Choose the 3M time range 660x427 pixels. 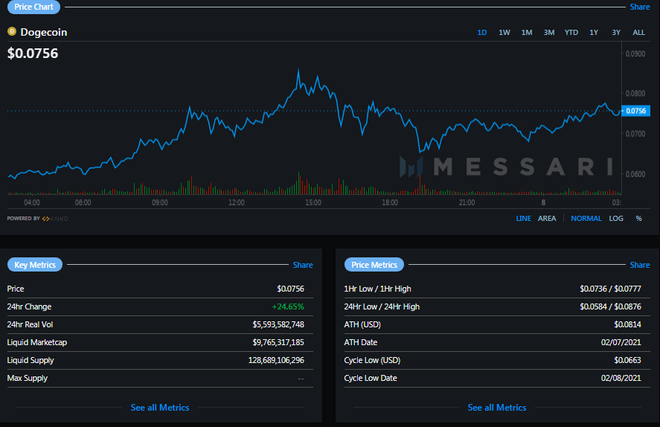549,33
